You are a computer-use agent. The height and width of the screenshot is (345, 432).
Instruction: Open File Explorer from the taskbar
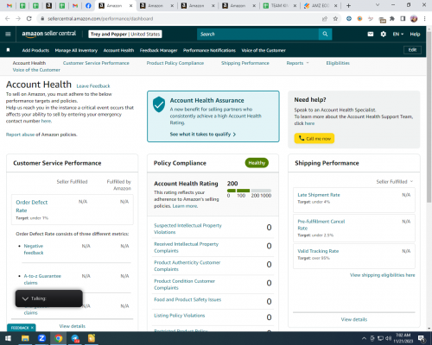tap(25, 338)
